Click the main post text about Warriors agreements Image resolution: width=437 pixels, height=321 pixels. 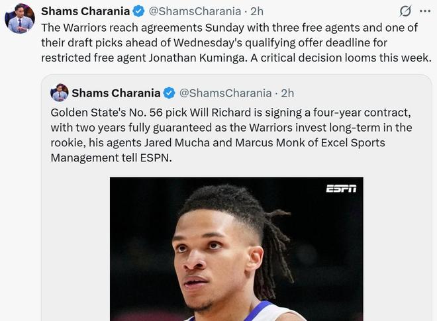[x=236, y=42]
